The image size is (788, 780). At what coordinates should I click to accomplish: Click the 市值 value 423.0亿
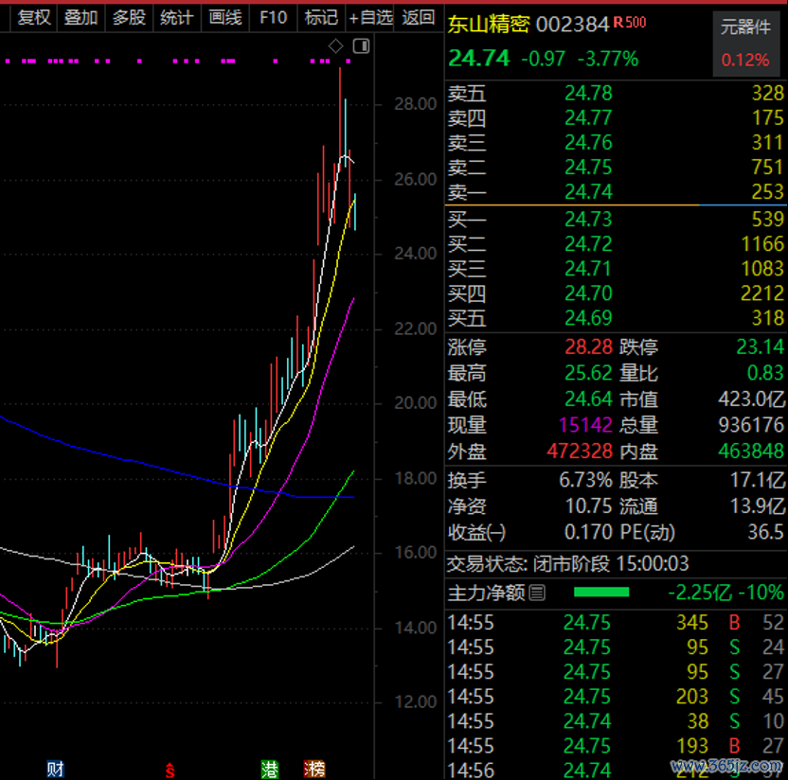pos(751,399)
